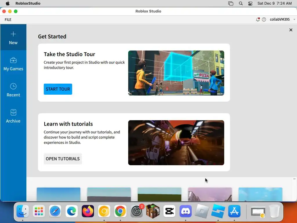
Task: Open the New templates tab in sidebar
Action: (x=13, y=37)
